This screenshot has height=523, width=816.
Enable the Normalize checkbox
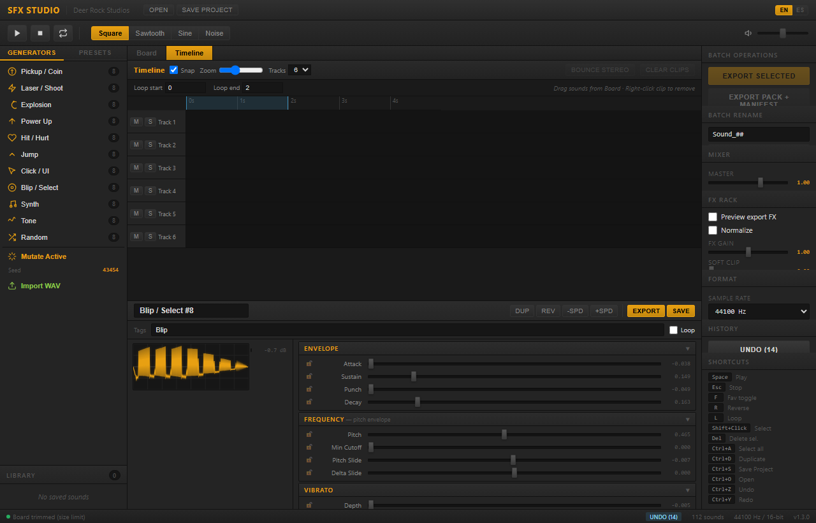tap(713, 230)
